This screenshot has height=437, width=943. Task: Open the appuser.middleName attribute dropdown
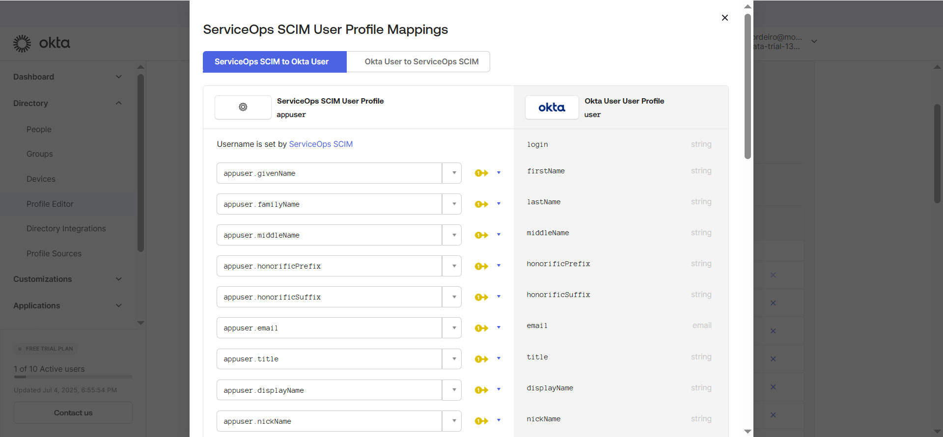[x=454, y=235]
